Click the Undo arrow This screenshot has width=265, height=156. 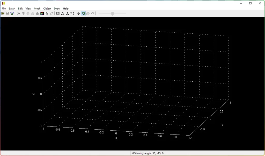93,13
